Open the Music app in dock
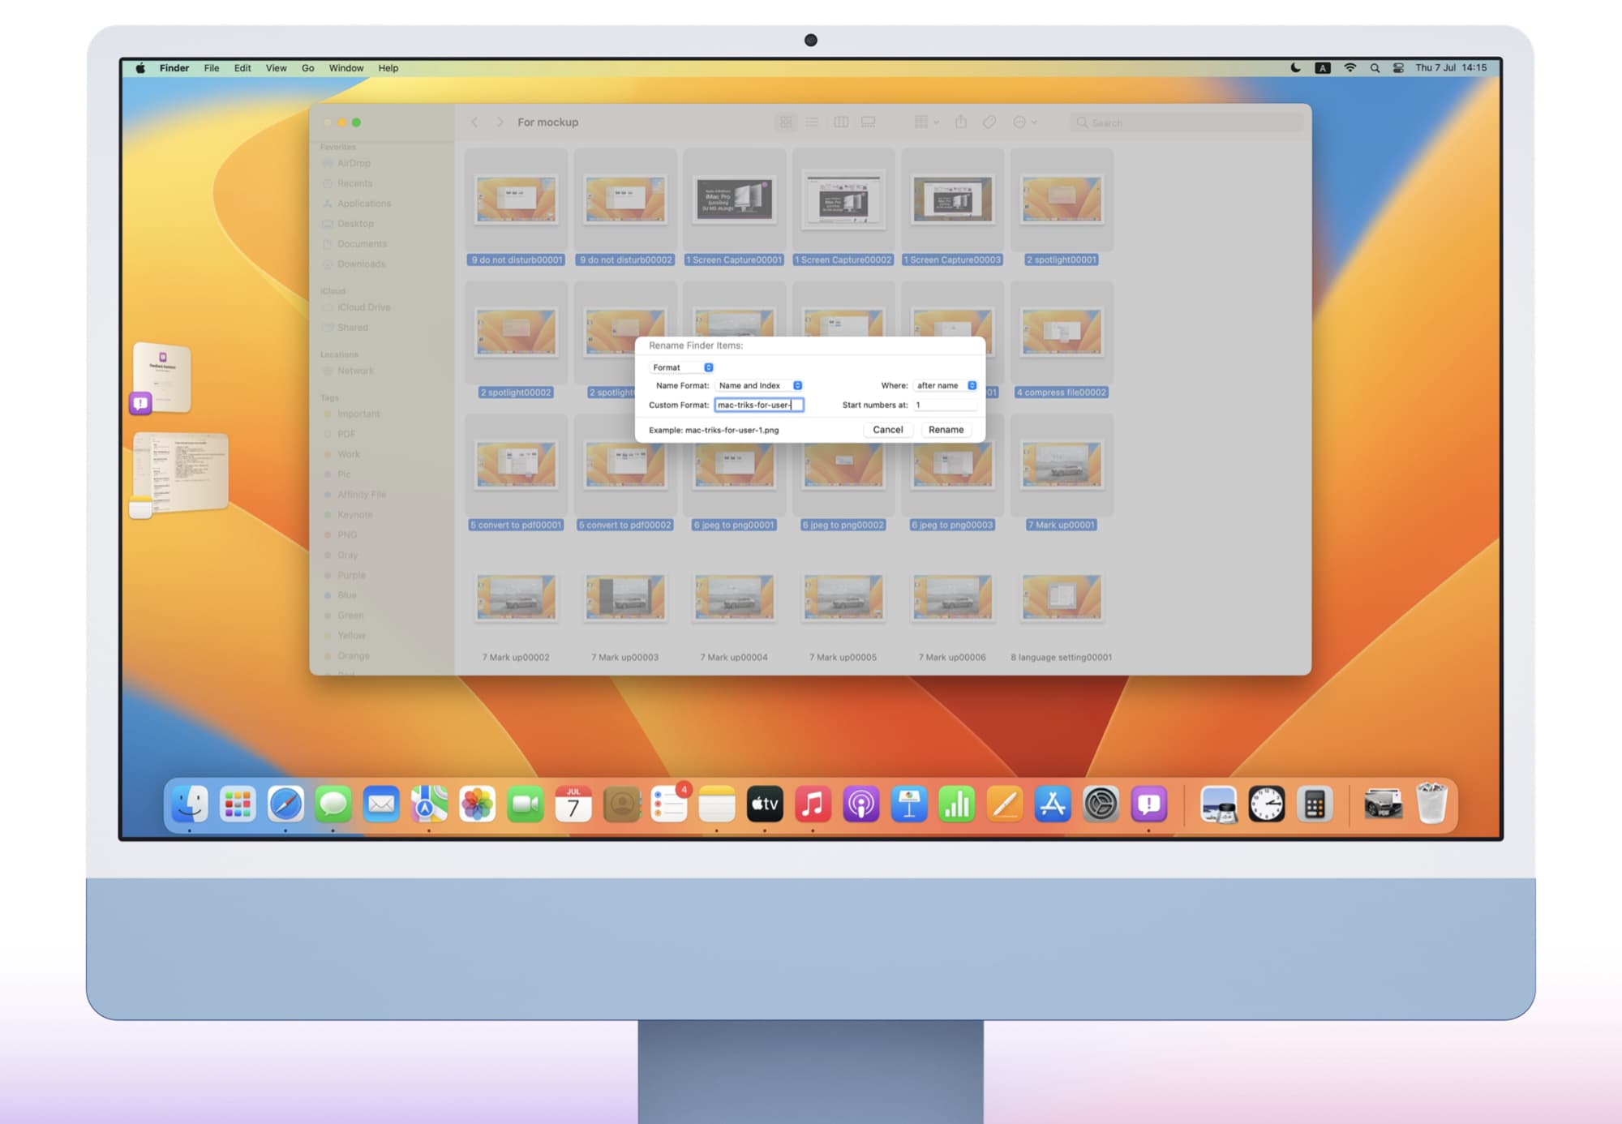The height and width of the screenshot is (1124, 1622). (x=813, y=804)
